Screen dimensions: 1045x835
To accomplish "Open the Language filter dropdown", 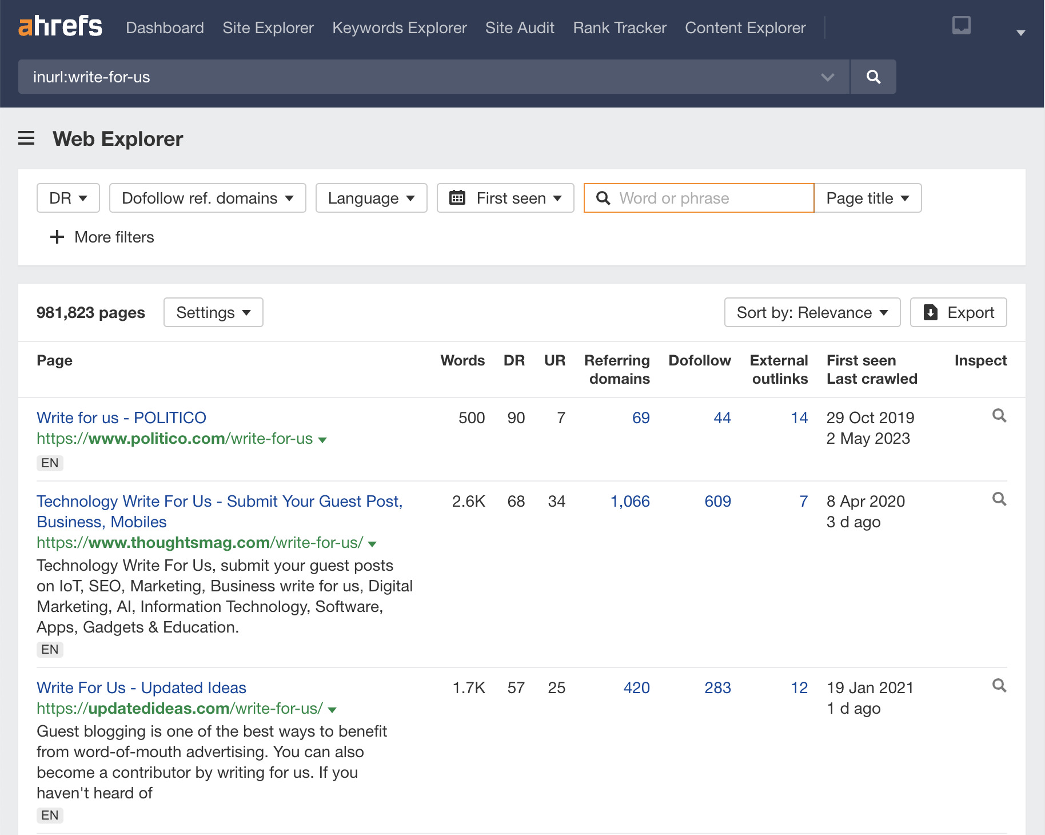I will point(370,198).
